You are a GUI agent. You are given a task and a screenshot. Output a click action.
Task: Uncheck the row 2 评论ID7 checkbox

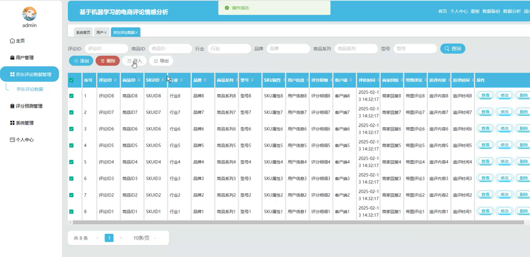[72, 112]
